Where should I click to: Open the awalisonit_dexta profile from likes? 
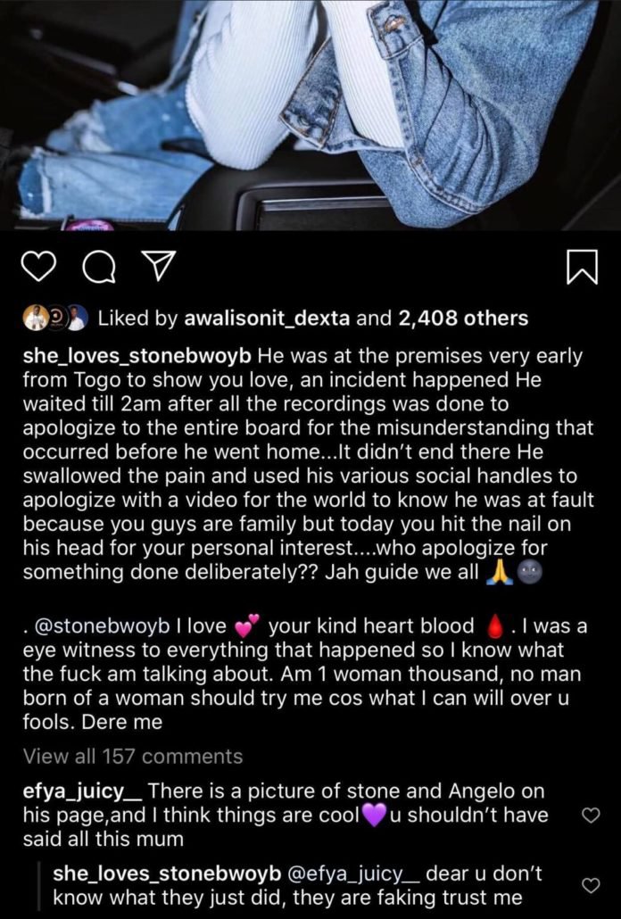coord(267,319)
